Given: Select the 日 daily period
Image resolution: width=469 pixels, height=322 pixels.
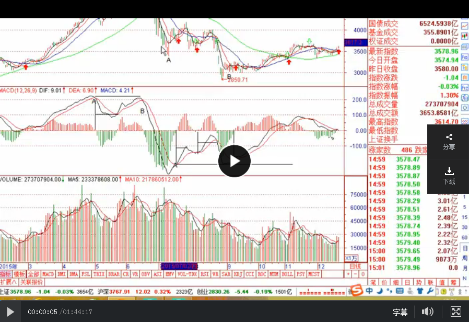Looking at the screenshot, I should click(x=465, y=248).
